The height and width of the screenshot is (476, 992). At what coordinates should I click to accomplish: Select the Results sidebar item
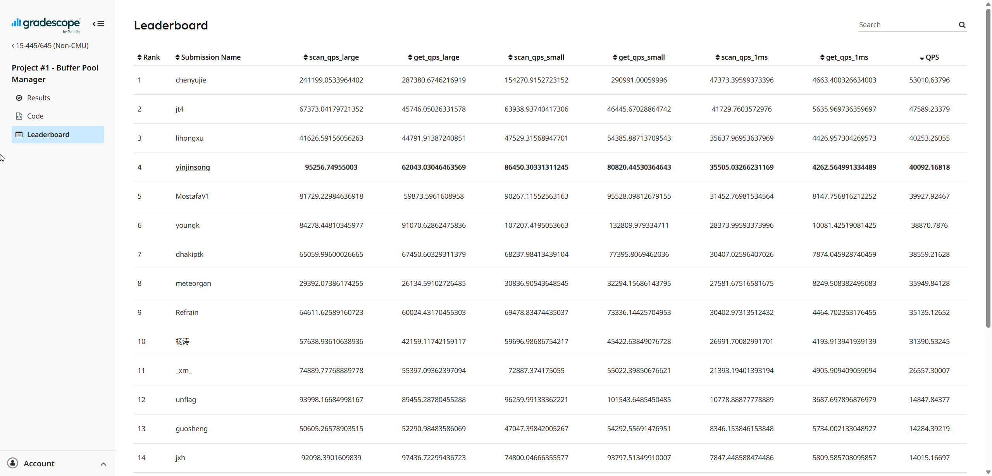click(x=38, y=98)
